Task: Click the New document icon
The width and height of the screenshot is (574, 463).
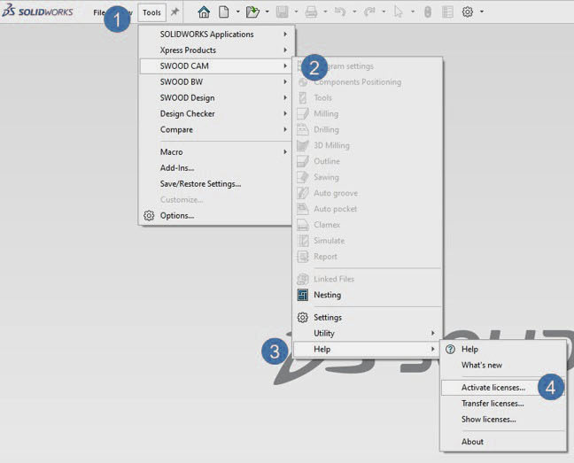Action: coord(224,12)
